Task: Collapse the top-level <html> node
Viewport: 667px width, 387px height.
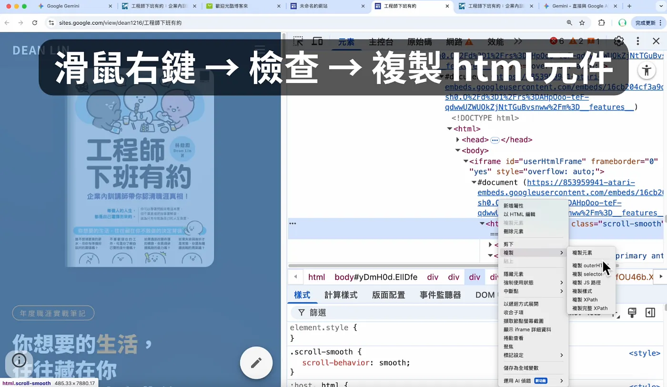Action: pos(449,129)
